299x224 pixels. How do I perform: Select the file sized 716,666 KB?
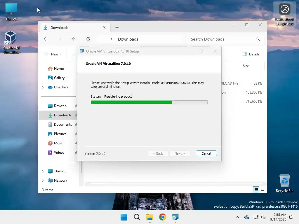[254, 101]
